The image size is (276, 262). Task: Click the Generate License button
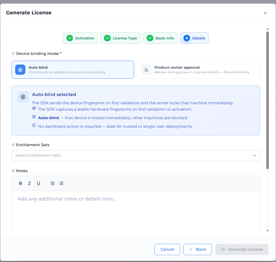tap(242, 249)
